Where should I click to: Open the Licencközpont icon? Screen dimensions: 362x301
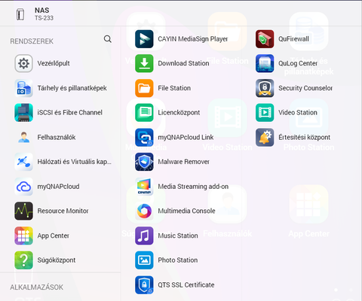tap(144, 113)
